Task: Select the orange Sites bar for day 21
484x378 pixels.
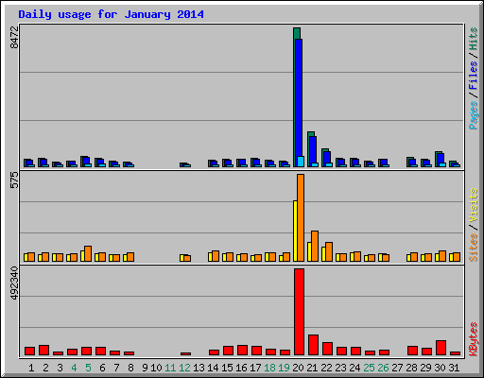Action: 315,246
